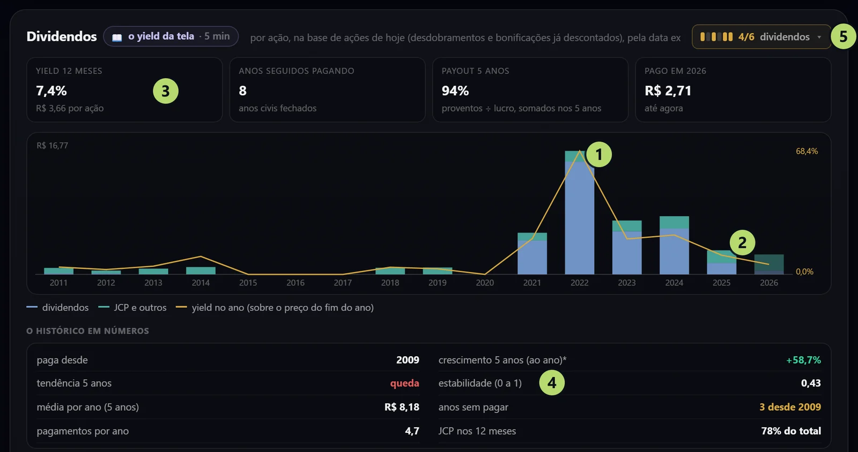The height and width of the screenshot is (452, 858).
Task: Select annotation marker 2 near the 2025 bar
Action: pos(742,243)
